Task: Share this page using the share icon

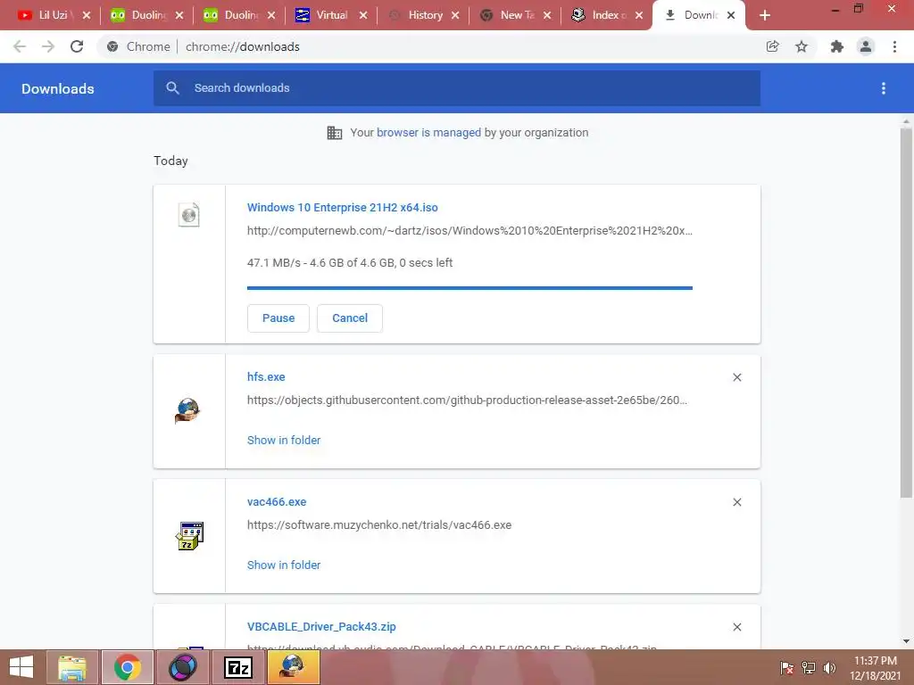Action: [772, 46]
